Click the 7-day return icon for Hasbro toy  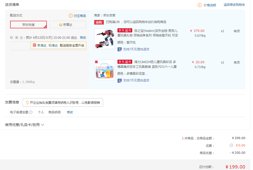tap(120, 49)
